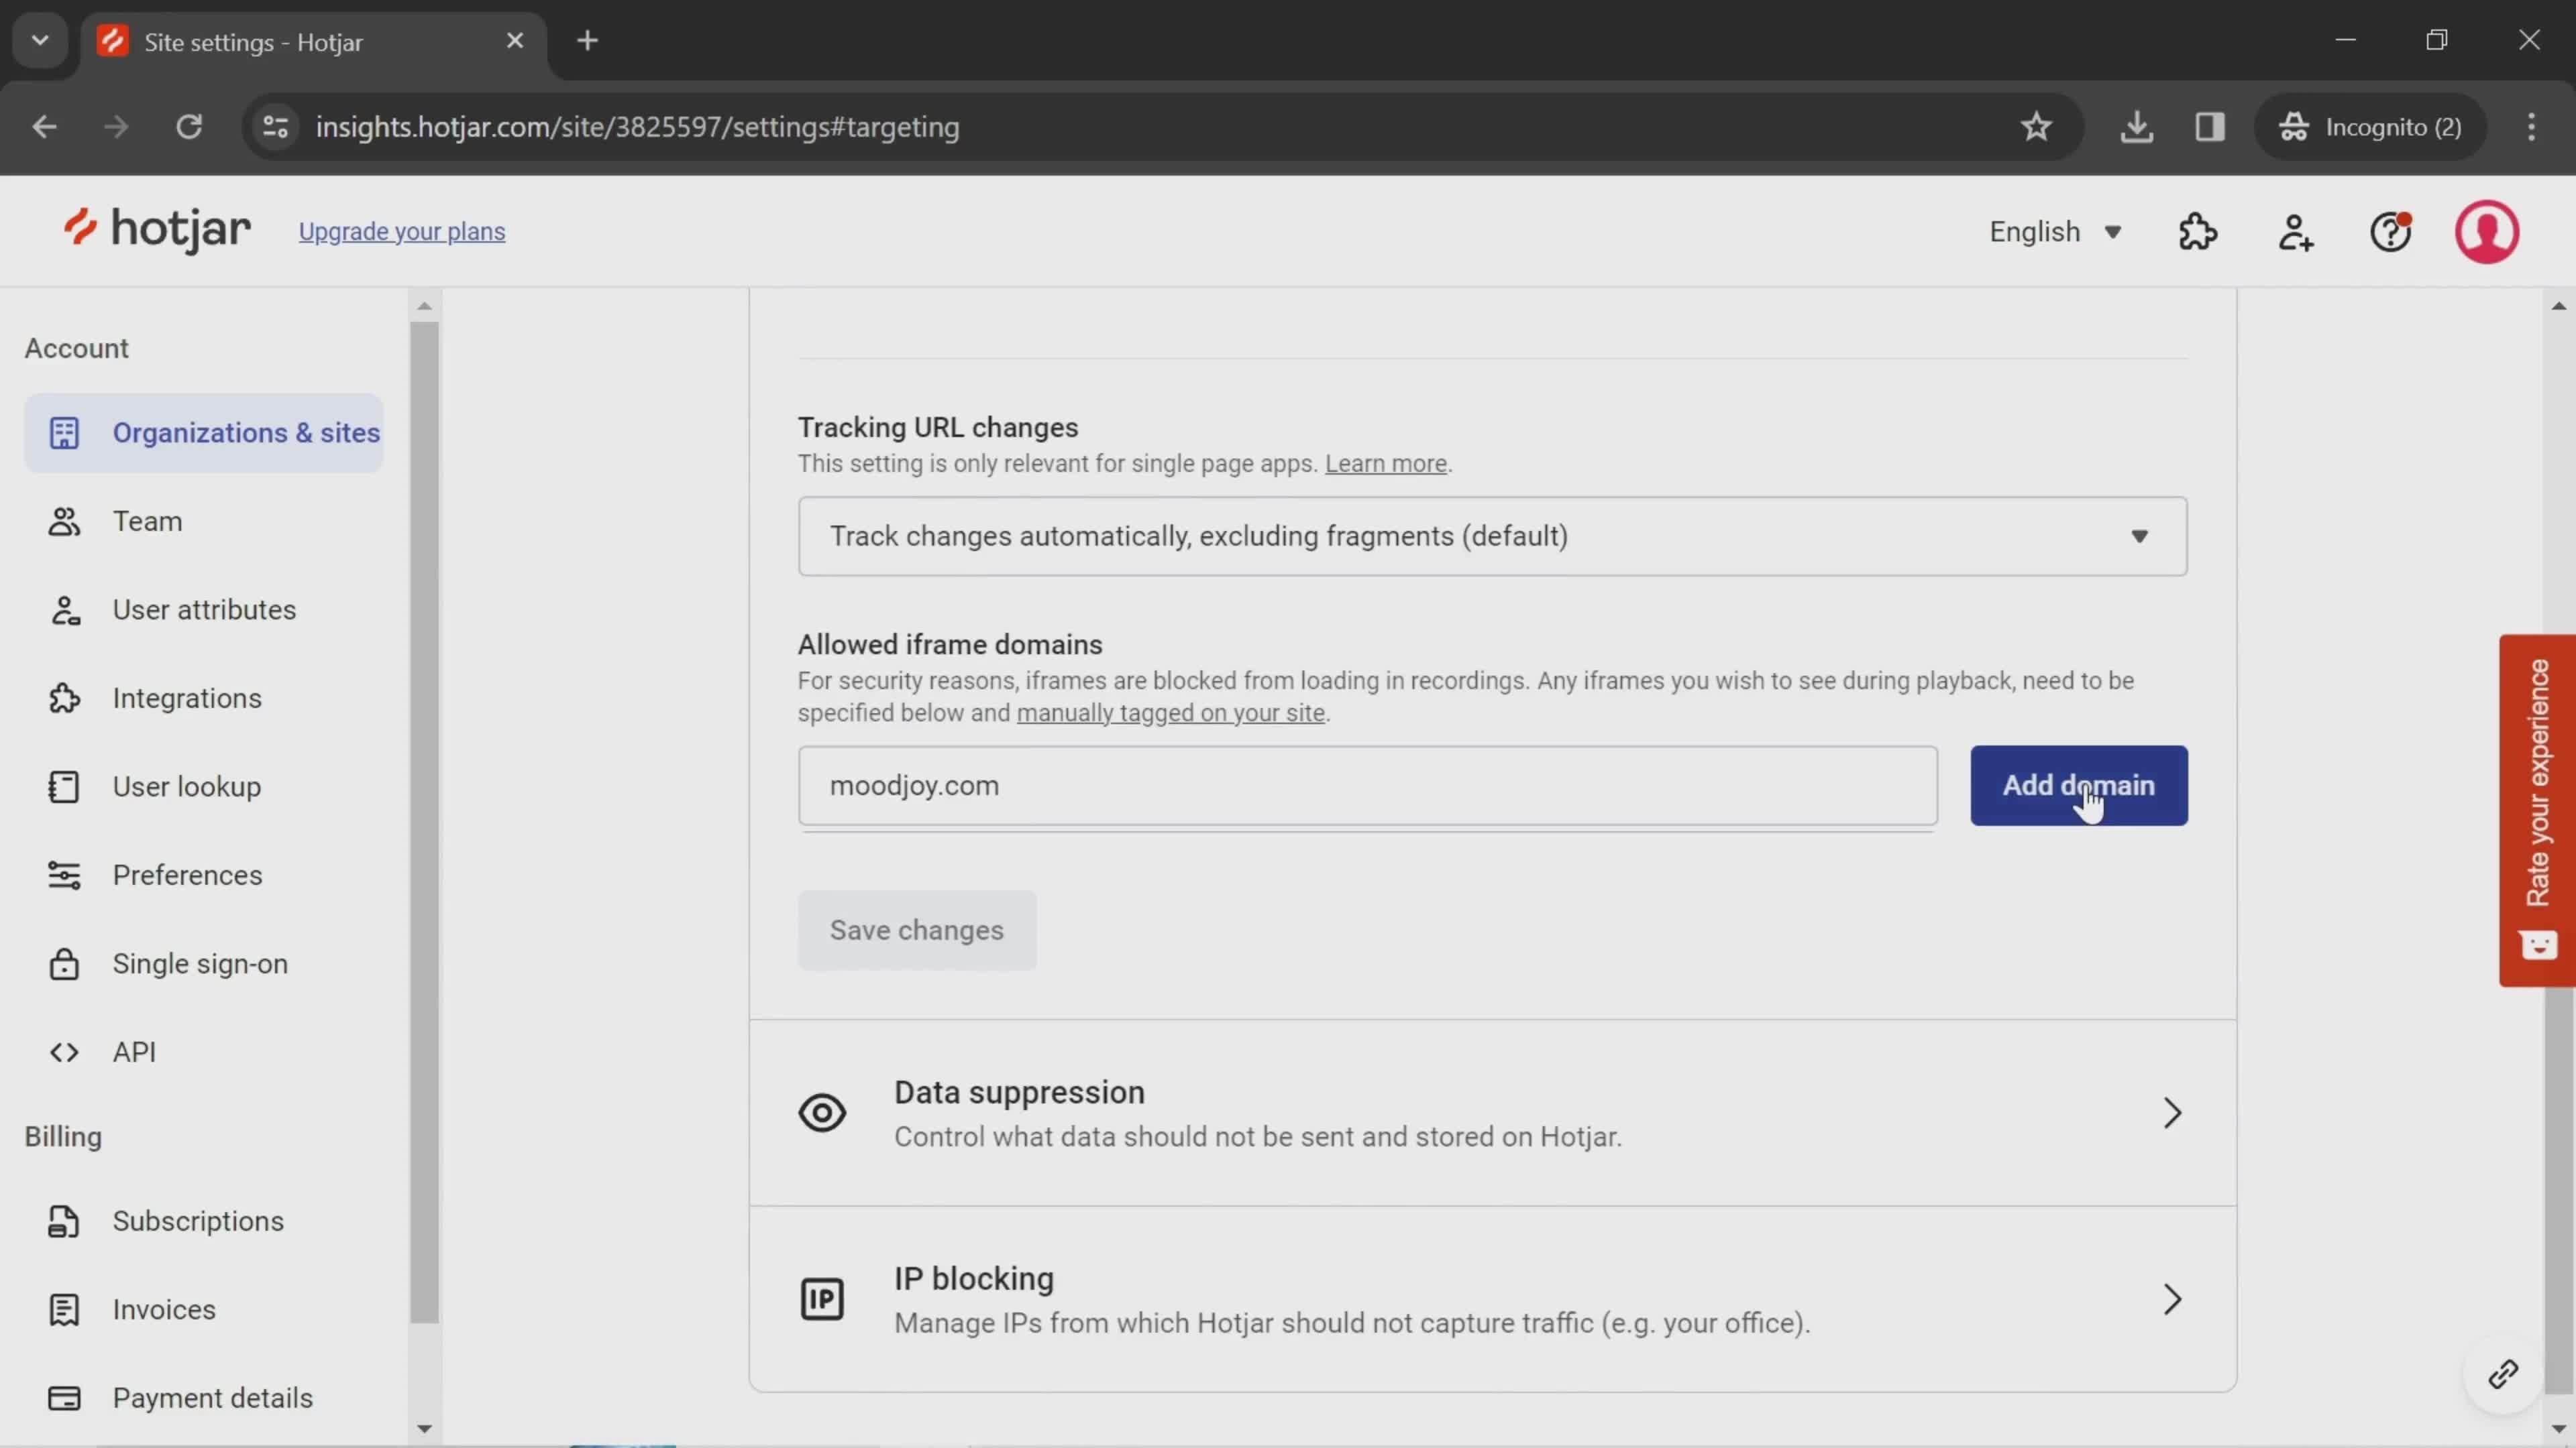Open the browser downloads icon
The image size is (2576, 1448).
point(2136,127)
